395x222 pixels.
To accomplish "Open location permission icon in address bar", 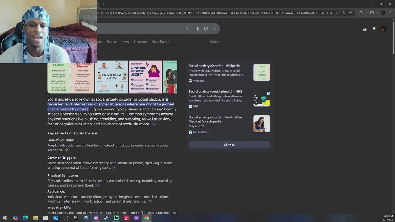I will point(344,13).
